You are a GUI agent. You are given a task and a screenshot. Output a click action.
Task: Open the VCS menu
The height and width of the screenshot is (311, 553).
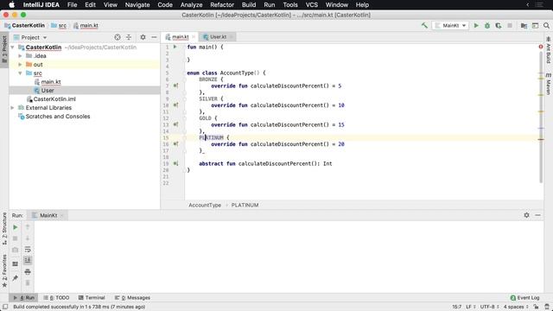311,5
